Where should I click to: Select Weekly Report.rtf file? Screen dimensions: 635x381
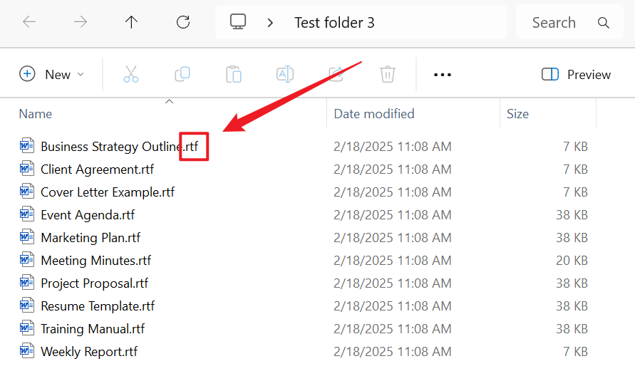click(x=89, y=352)
